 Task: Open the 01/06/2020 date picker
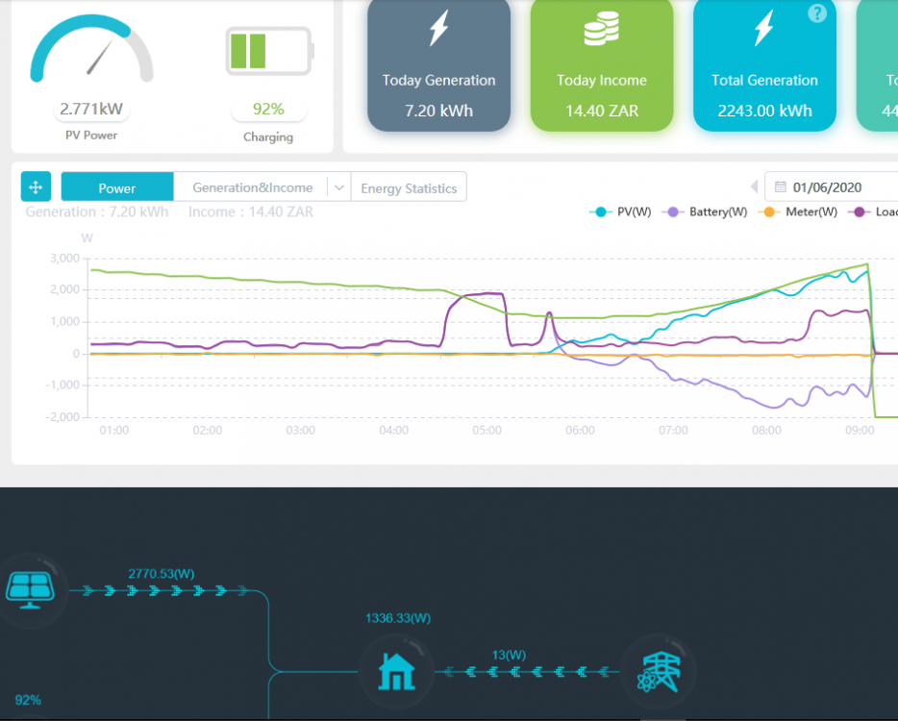(831, 186)
